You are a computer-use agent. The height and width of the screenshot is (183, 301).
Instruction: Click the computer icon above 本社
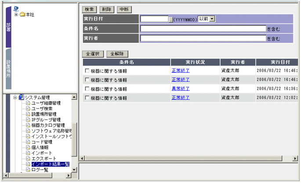pyautogui.click(x=16, y=9)
